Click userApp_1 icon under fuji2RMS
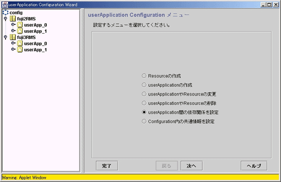This screenshot has height=182, width=281. click(20, 31)
